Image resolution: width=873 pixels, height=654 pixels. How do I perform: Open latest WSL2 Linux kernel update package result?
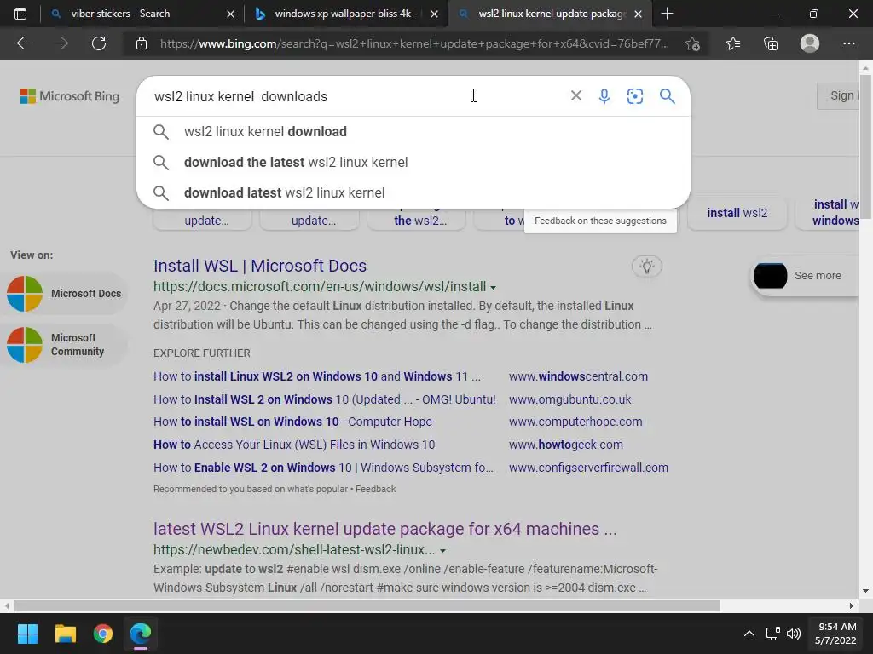[x=385, y=529]
